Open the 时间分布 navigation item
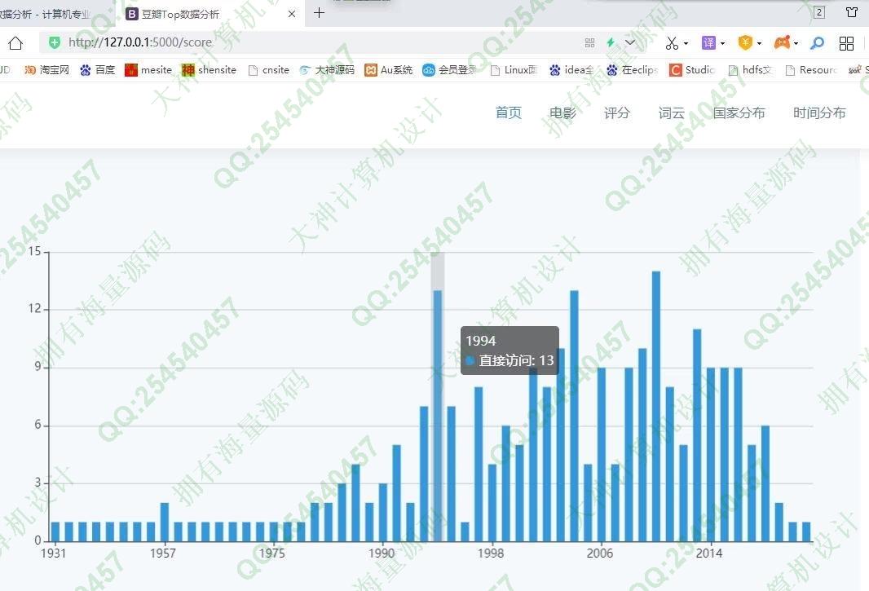 pos(819,113)
